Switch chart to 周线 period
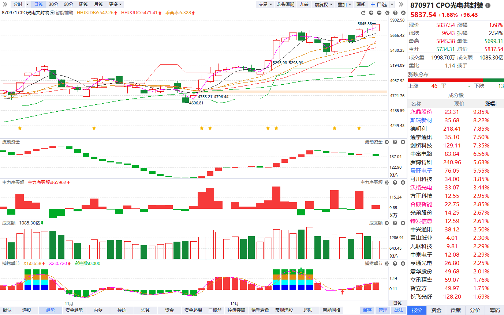 point(83,4)
